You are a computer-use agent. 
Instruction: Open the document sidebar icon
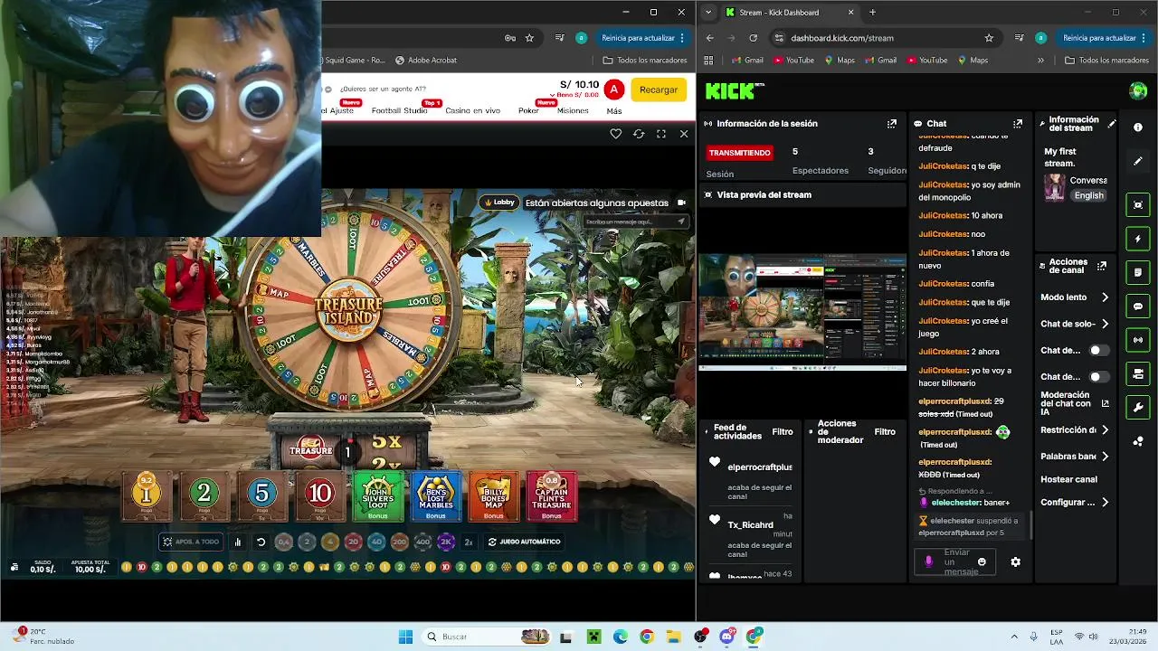[x=1138, y=272]
